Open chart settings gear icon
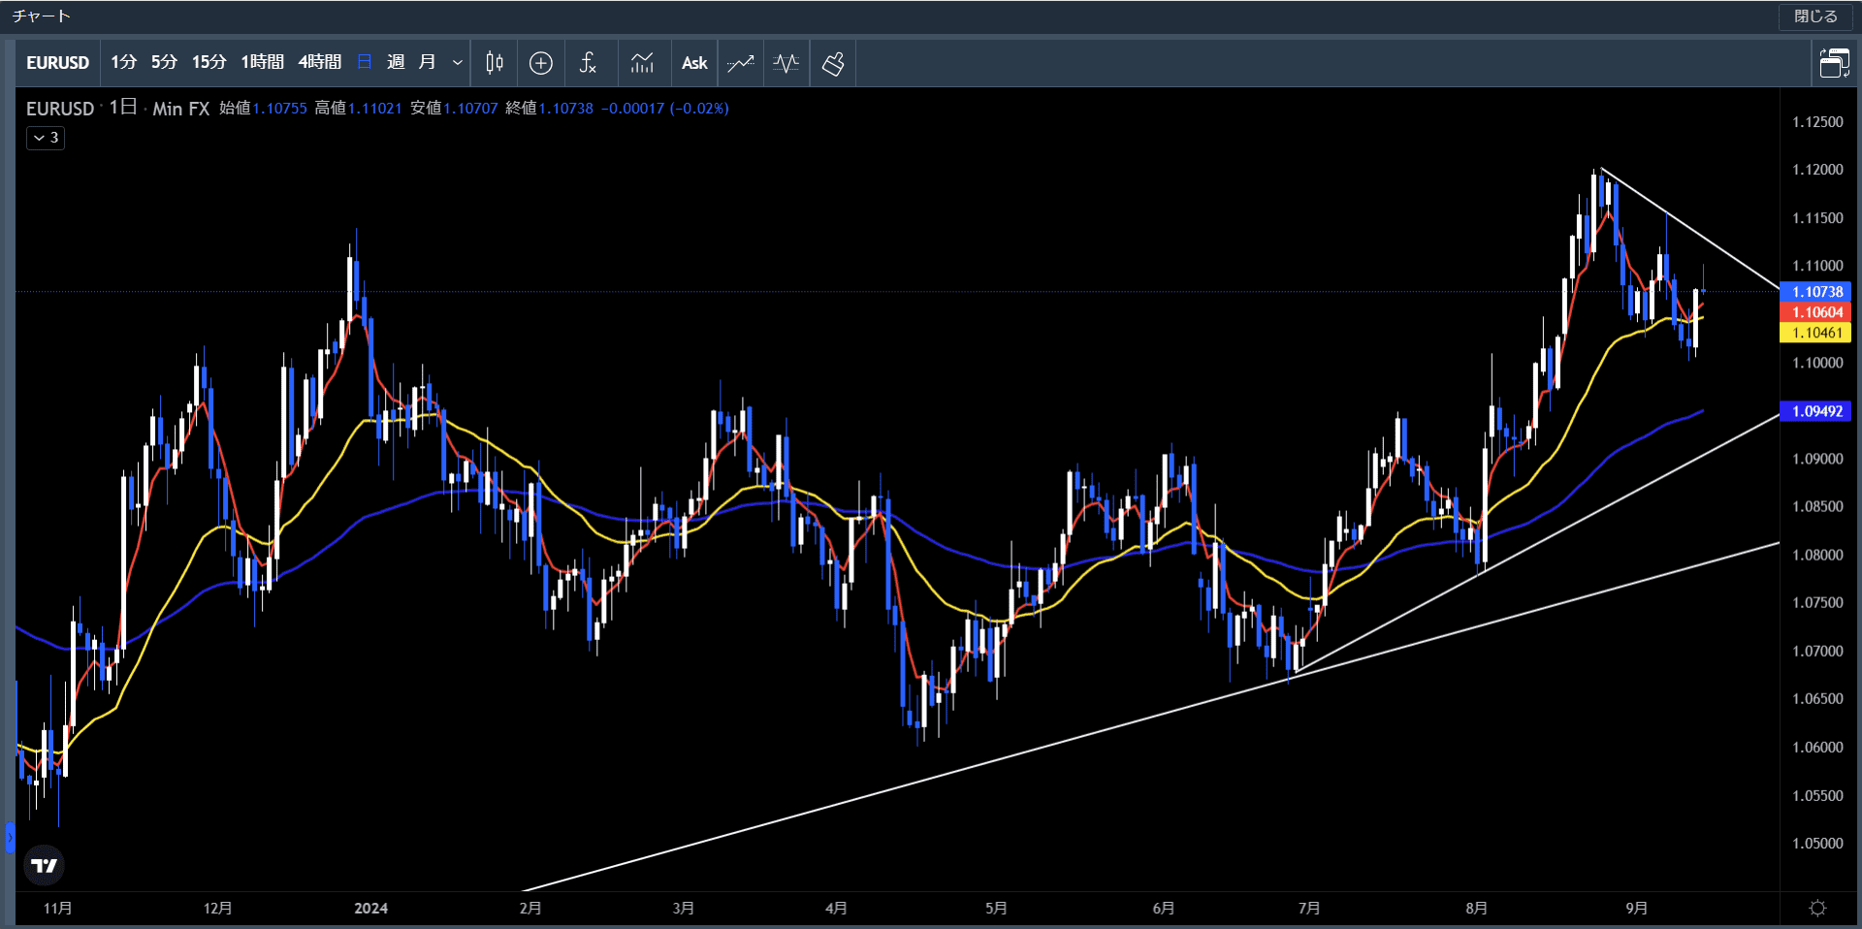Viewport: 1862px width, 929px height. pos(1818,908)
